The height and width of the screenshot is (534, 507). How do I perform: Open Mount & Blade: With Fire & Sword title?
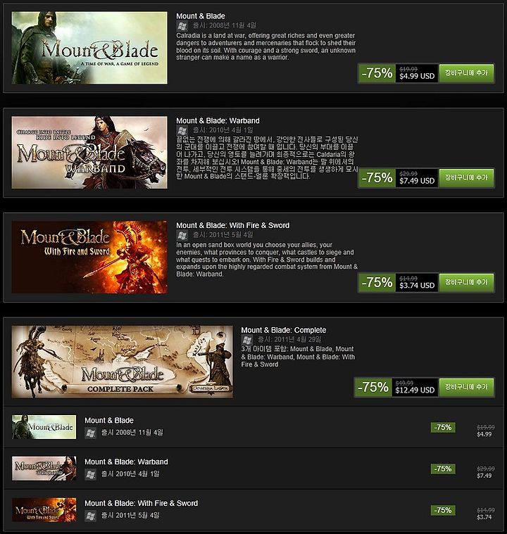(x=233, y=225)
